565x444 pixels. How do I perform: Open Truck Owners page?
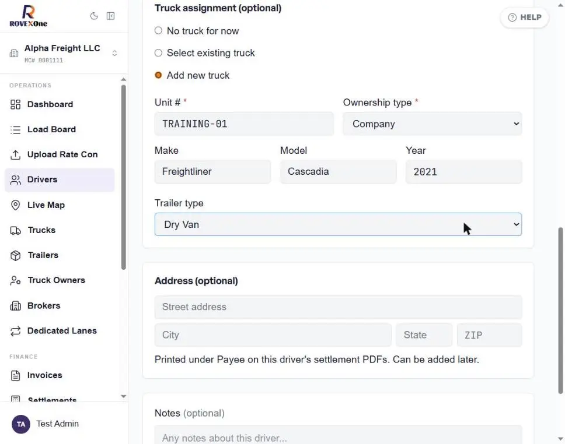coord(60,280)
